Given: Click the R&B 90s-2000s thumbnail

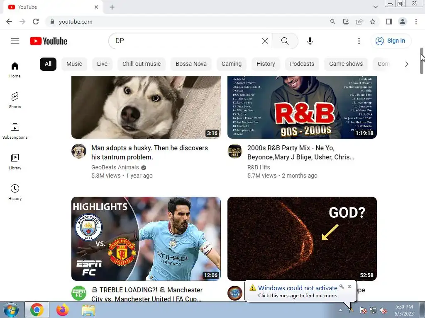Looking at the screenshot, I should click(302, 107).
